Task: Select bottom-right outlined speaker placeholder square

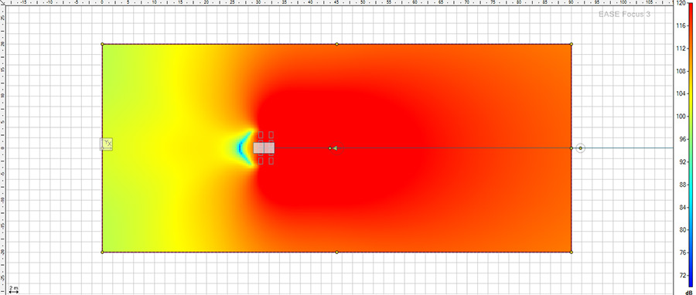Action: tap(271, 161)
